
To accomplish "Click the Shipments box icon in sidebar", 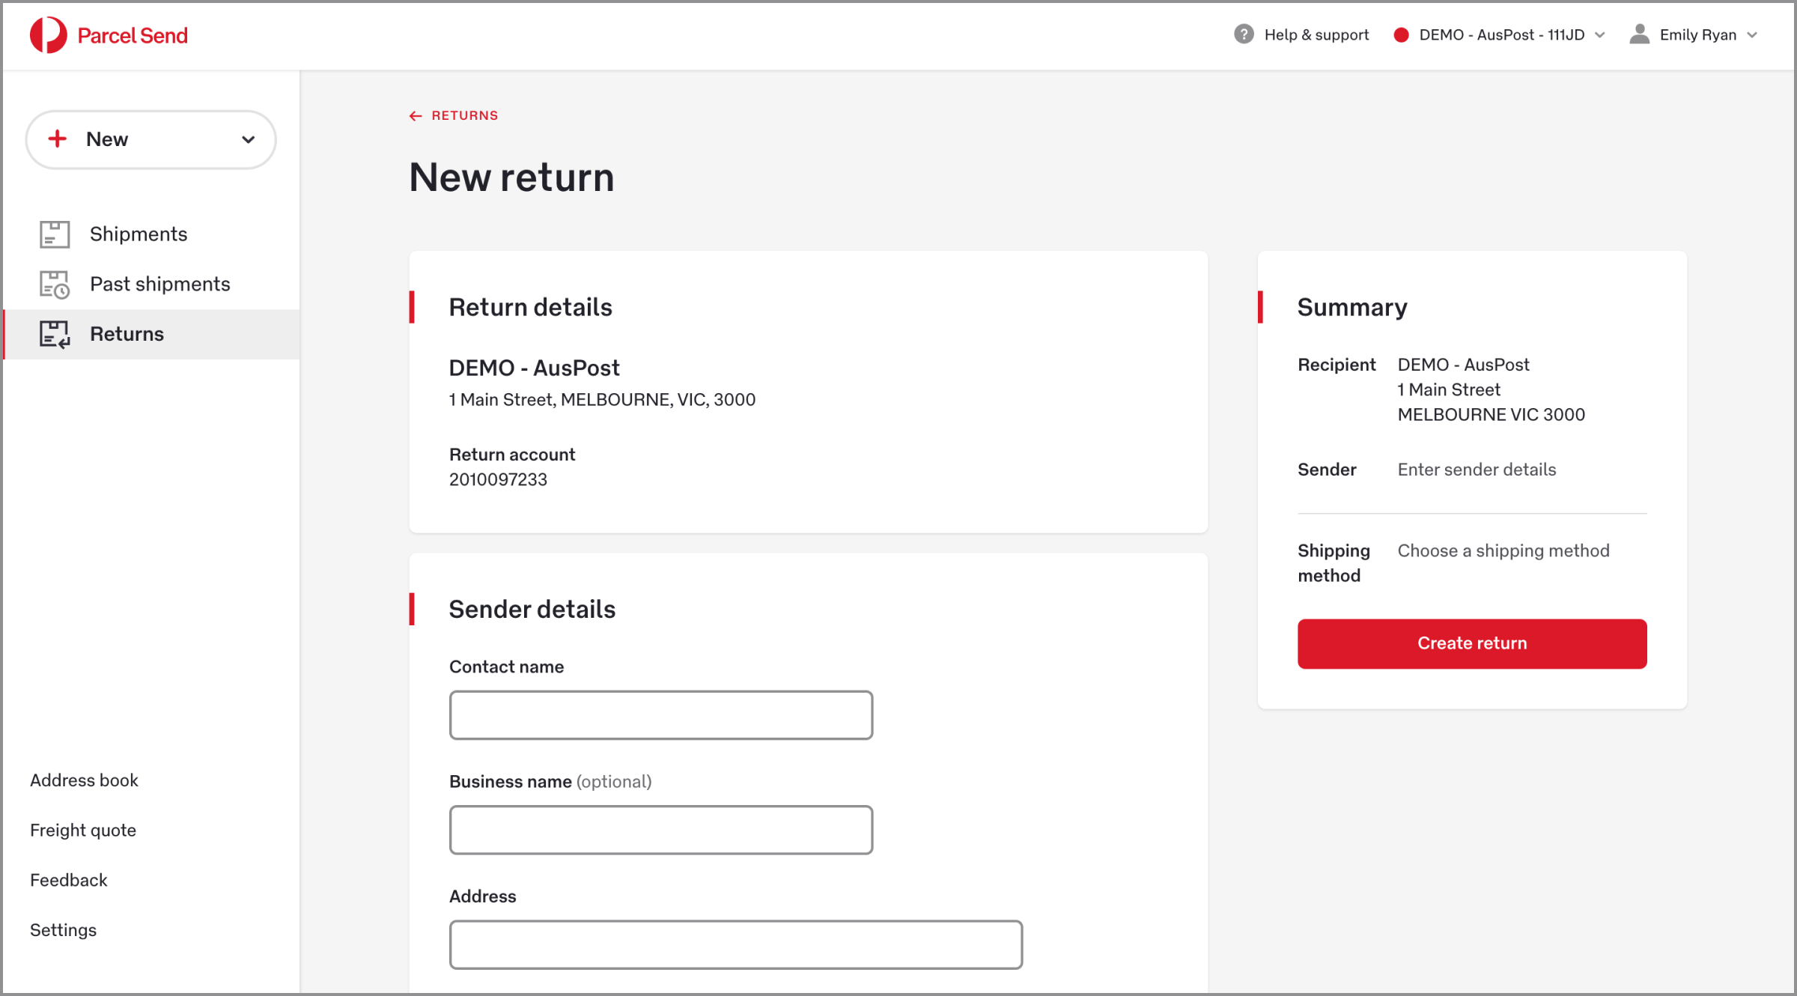I will [x=55, y=234].
